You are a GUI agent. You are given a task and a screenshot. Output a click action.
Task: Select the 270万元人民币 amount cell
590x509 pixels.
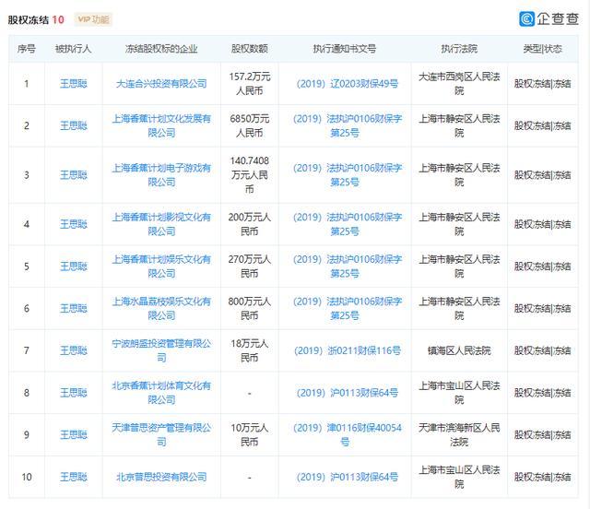(x=250, y=266)
